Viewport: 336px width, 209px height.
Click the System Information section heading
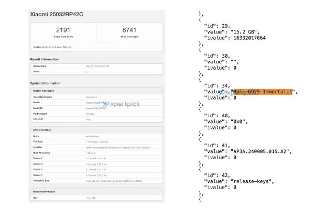(x=45, y=83)
